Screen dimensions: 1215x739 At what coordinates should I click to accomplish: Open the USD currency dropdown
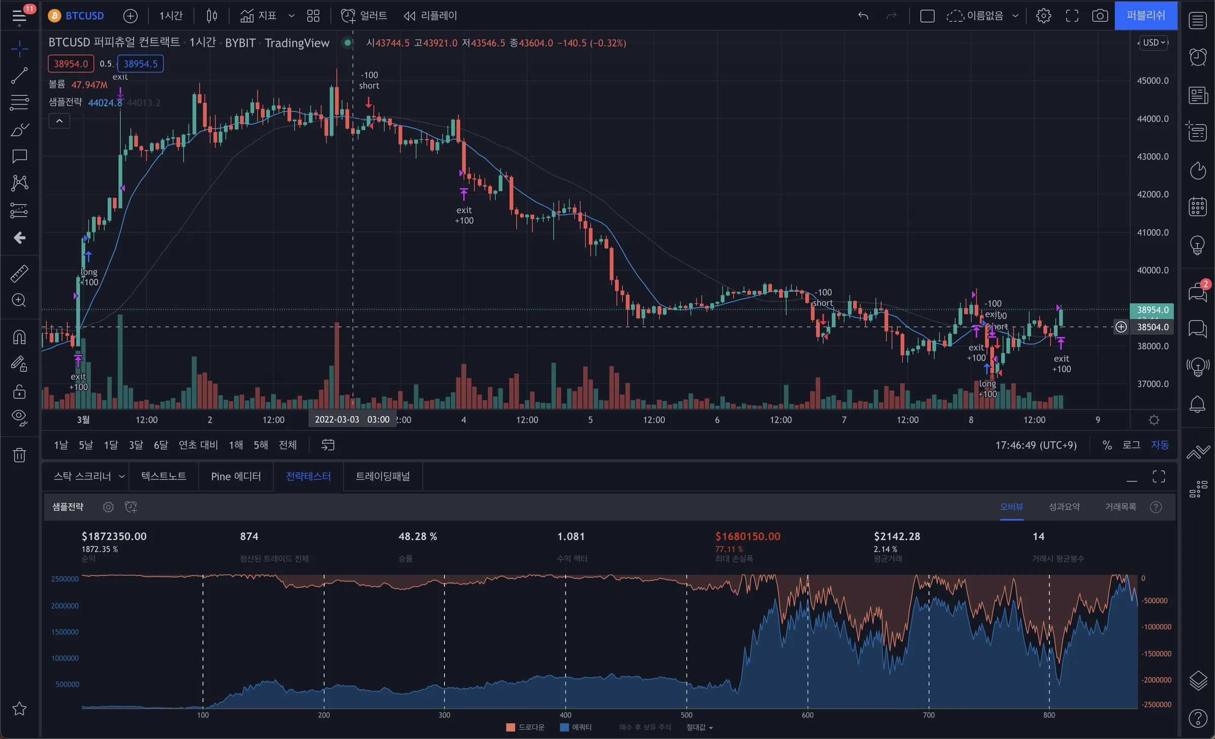1154,43
